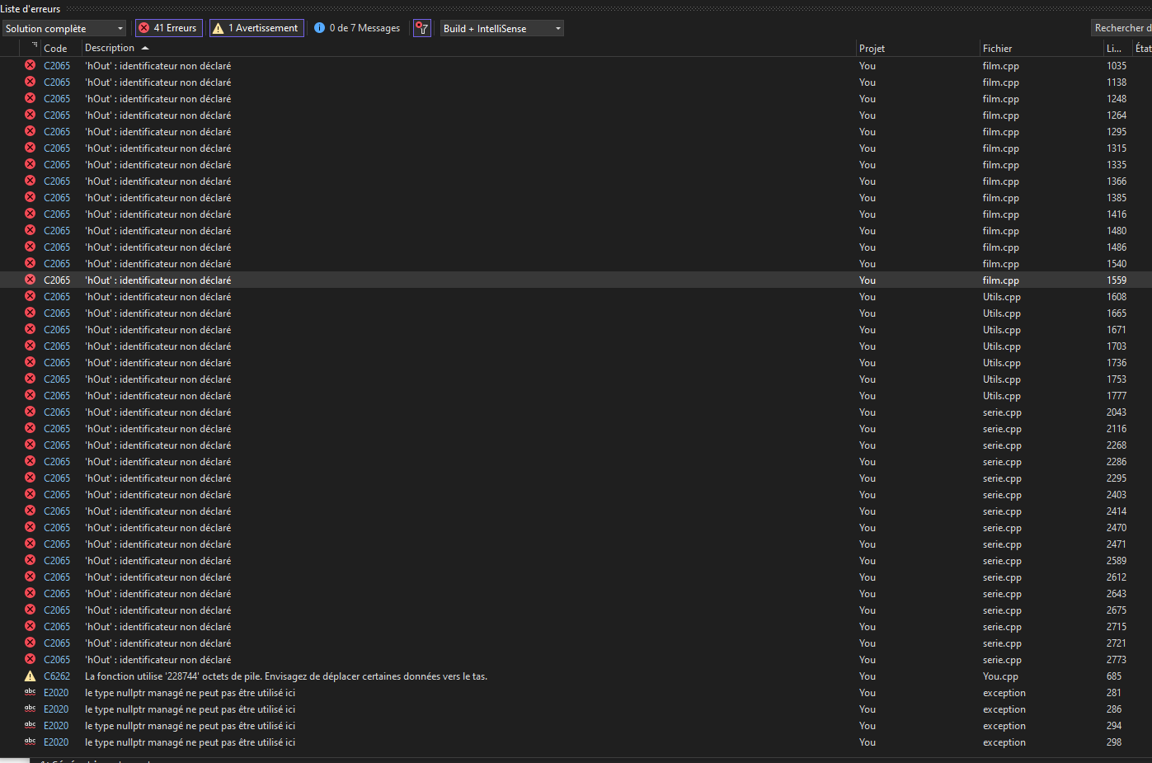The width and height of the screenshot is (1152, 763).
Task: Click serie.cpp cell on line 2286 row
Action: pyautogui.click(x=1002, y=462)
